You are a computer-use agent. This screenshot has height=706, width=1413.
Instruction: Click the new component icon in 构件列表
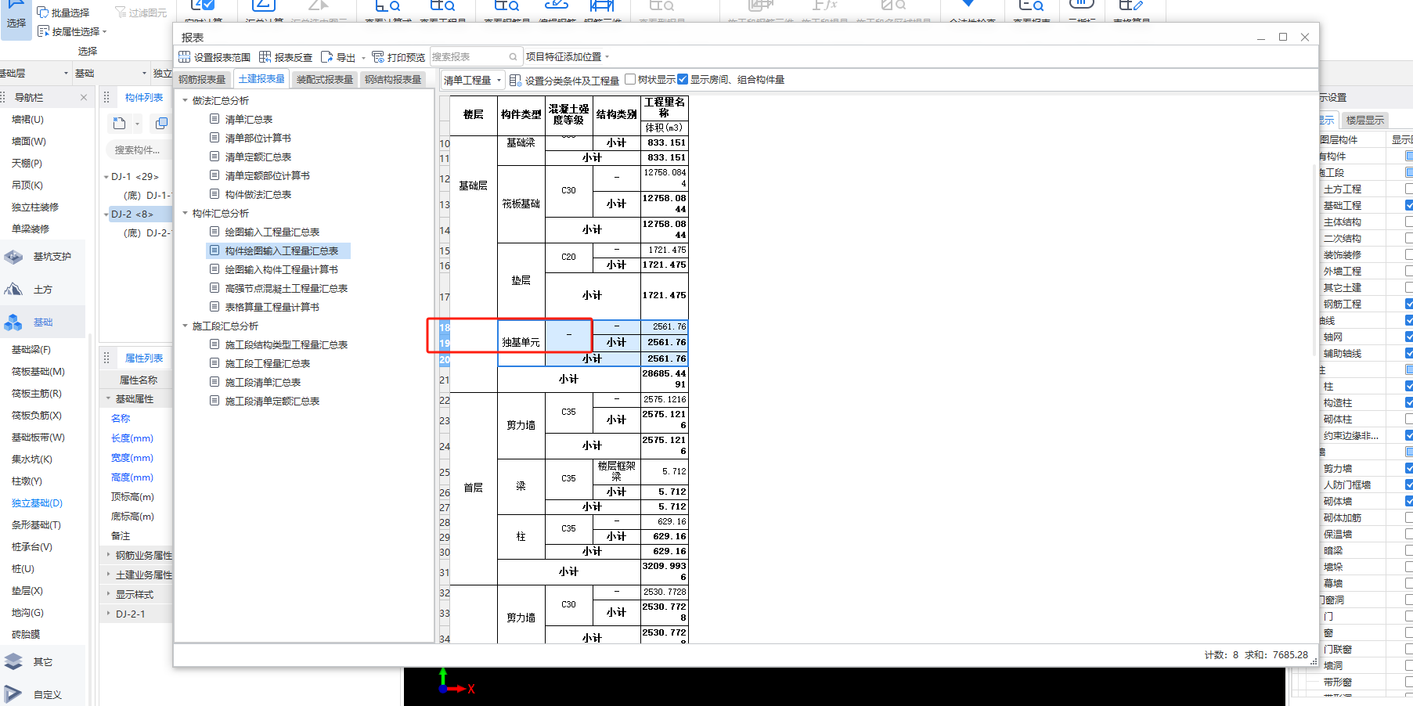point(119,123)
